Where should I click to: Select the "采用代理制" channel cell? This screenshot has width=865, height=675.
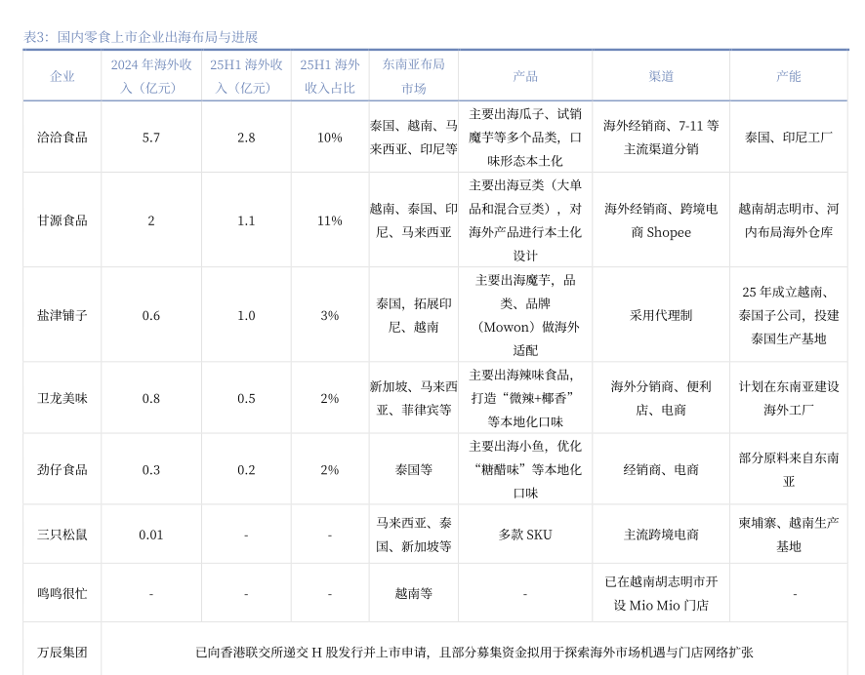pos(661,315)
